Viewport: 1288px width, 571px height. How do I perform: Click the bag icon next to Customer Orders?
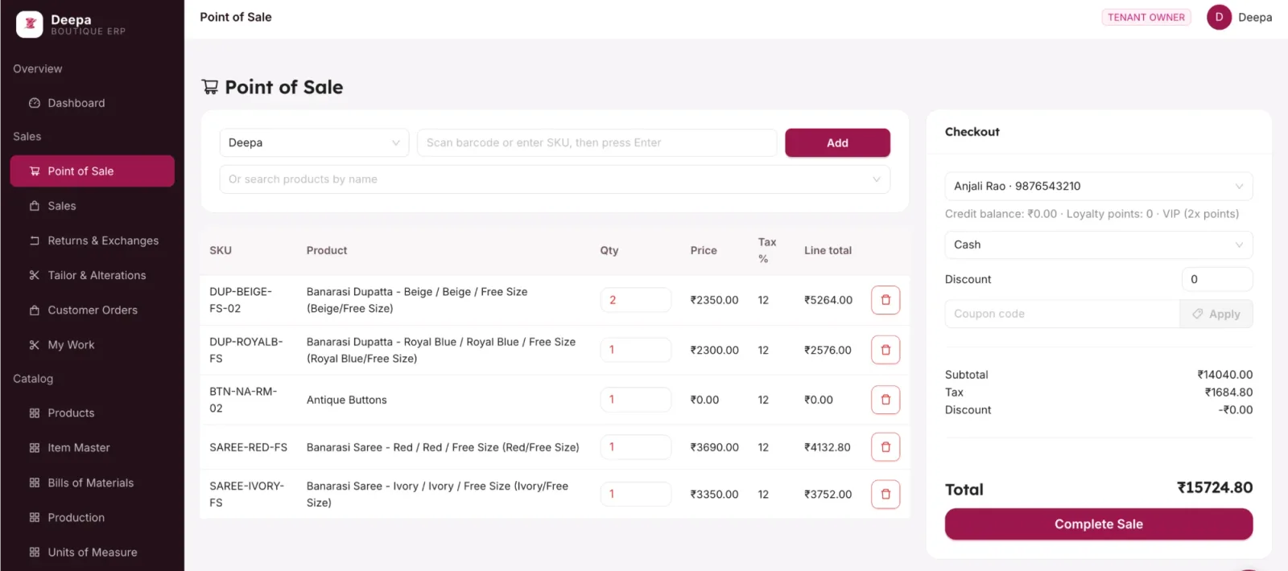tap(35, 310)
